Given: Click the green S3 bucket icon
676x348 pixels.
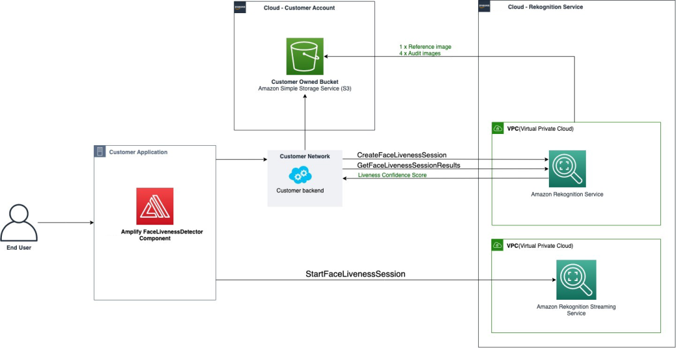Looking at the screenshot, I should click(x=305, y=56).
